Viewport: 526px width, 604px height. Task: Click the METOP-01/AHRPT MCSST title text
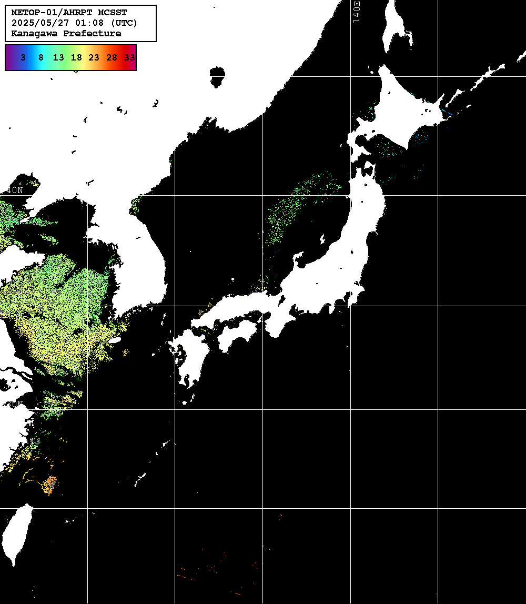click(69, 12)
